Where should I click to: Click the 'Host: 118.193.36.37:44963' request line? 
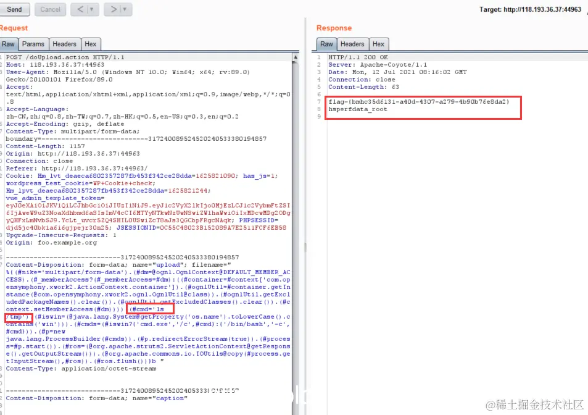point(55,65)
